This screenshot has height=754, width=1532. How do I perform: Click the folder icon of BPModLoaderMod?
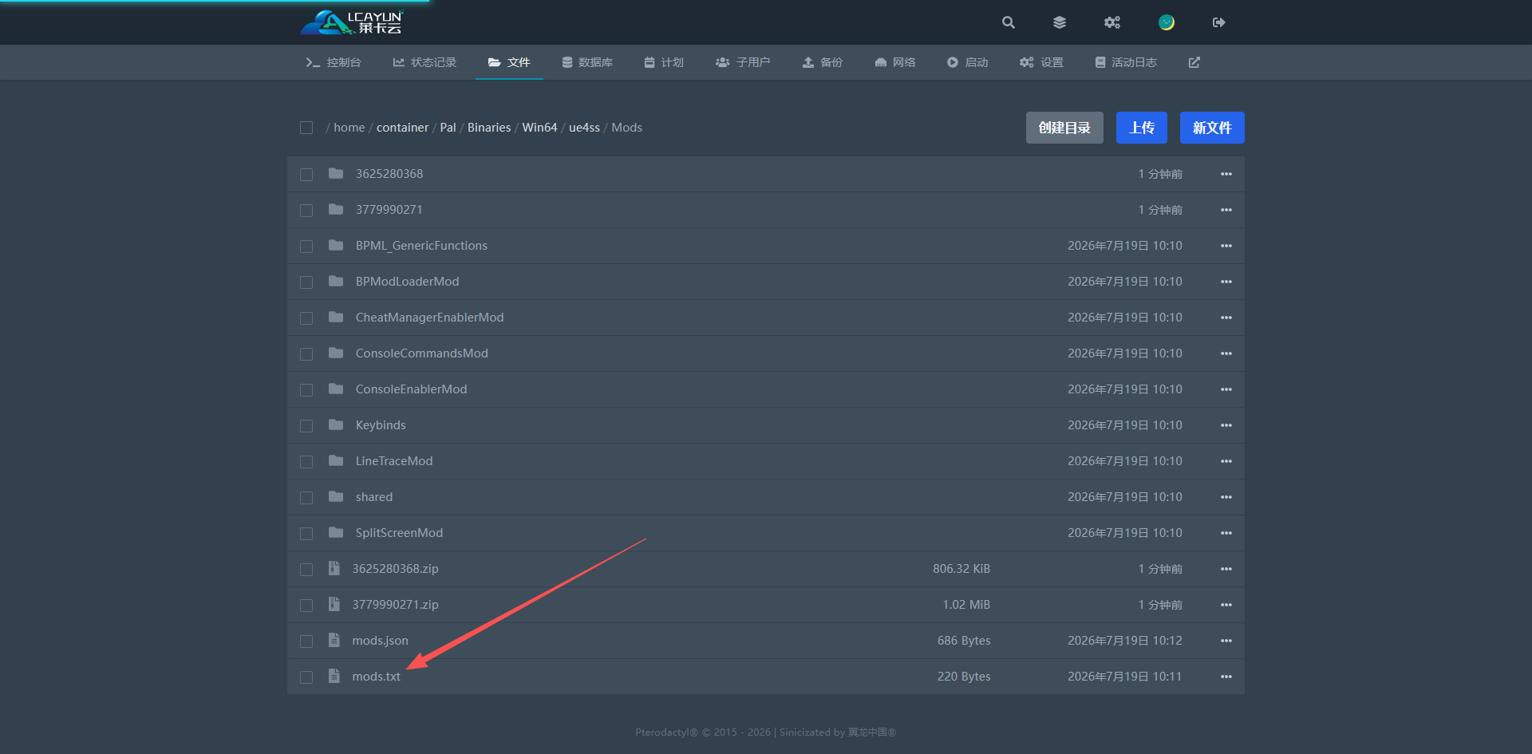click(x=336, y=281)
